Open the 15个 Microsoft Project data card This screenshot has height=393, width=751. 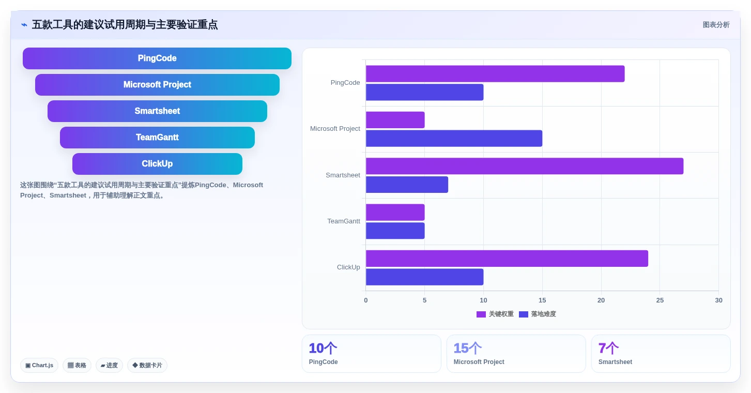(516, 354)
